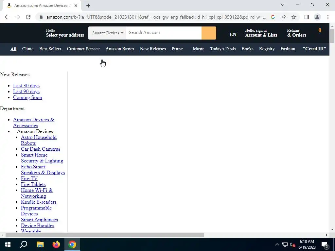Viewport: 335px width, 251px height.
Task: Open the Windows Start menu
Action: click(8, 244)
